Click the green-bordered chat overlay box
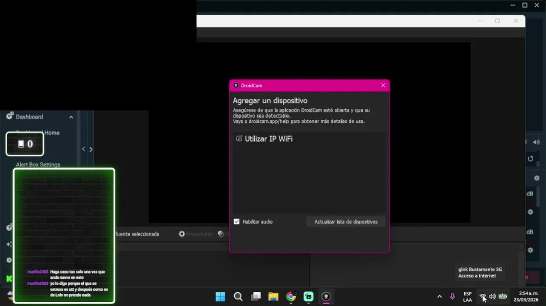Screen dimensions: 546x306 [64, 235]
